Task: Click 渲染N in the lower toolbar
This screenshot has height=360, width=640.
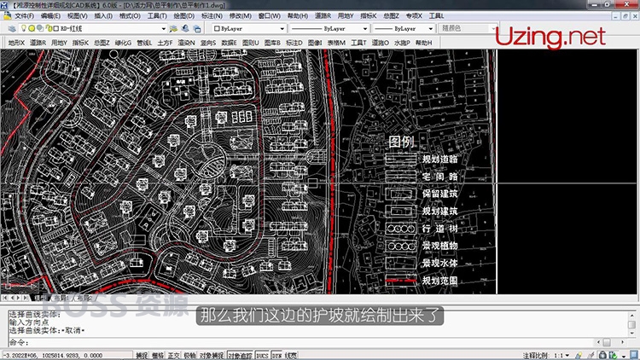Action: coord(186,43)
